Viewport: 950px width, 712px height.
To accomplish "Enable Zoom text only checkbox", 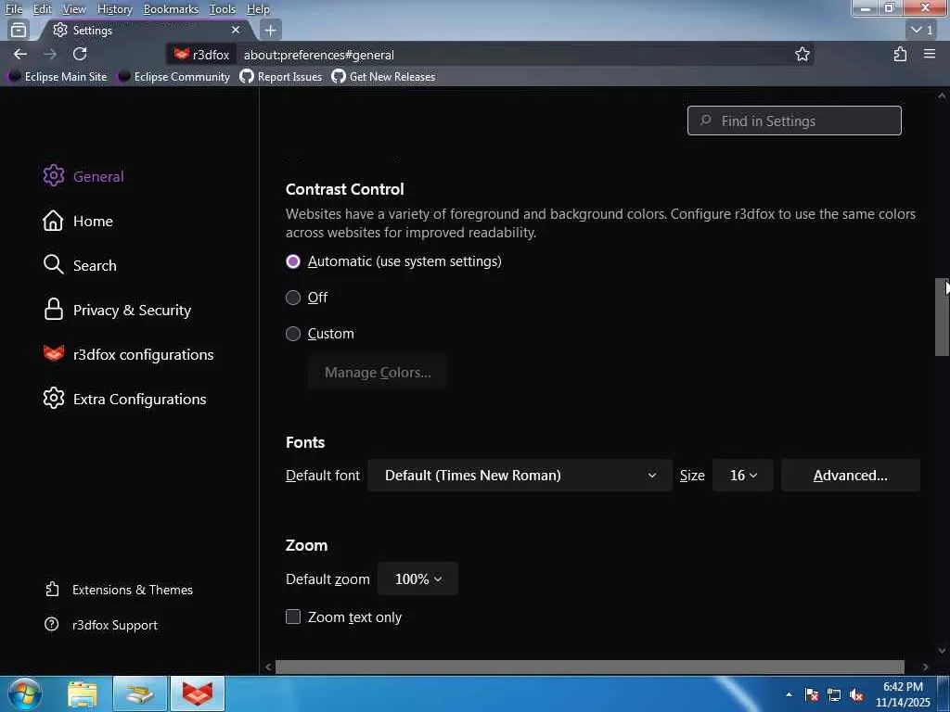I will 292,617.
